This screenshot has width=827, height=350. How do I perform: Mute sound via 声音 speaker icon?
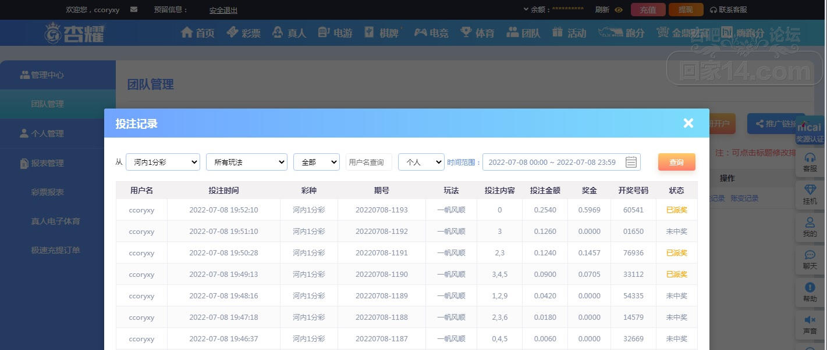[810, 324]
